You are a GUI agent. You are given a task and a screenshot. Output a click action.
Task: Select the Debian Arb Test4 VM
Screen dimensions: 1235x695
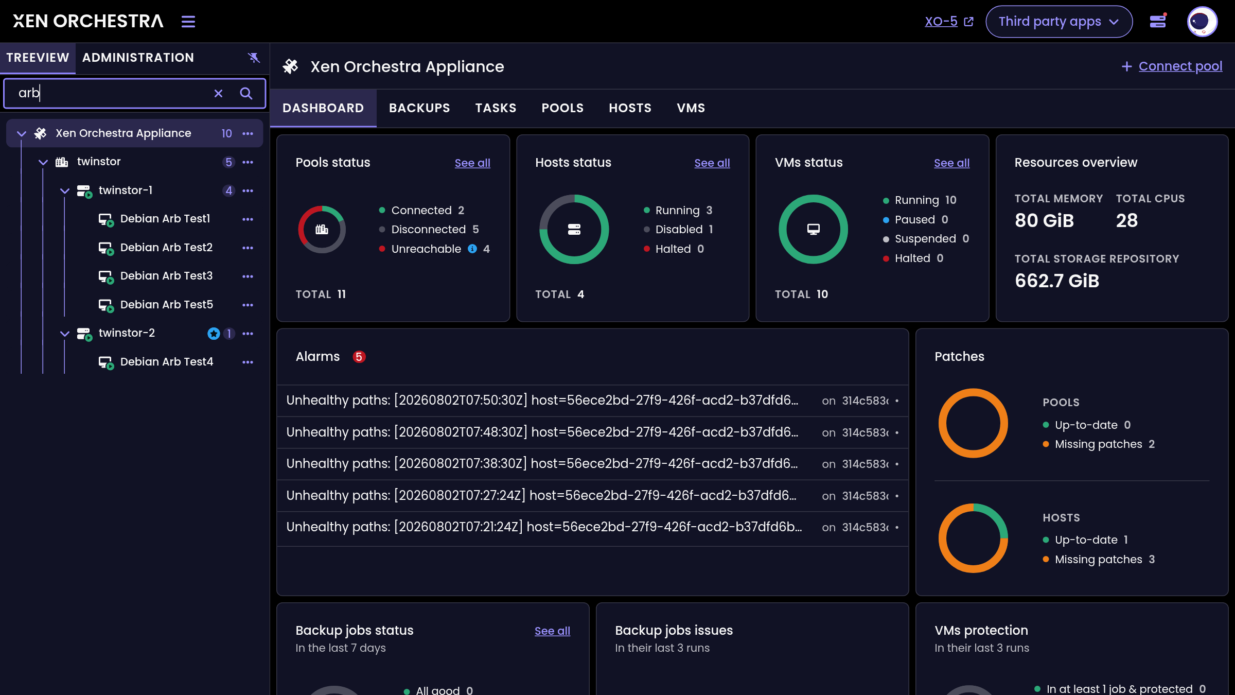166,362
